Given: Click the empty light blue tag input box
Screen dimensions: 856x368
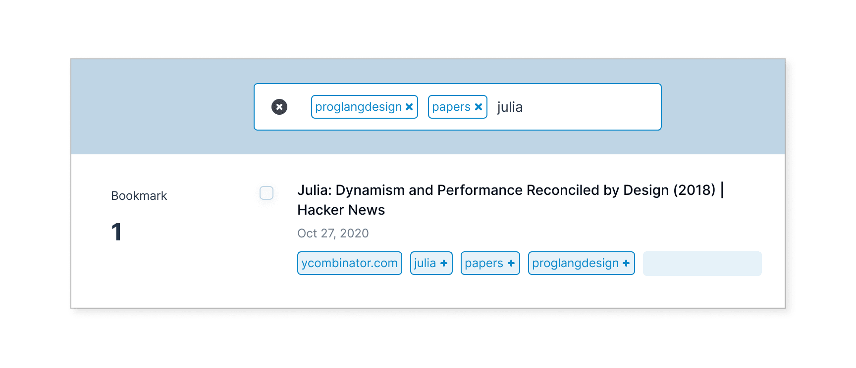Looking at the screenshot, I should coord(702,264).
